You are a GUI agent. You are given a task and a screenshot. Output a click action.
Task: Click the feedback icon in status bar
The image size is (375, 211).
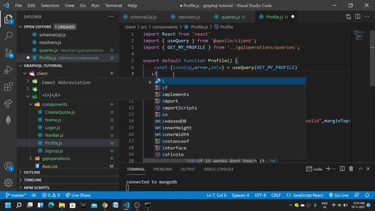357,195
